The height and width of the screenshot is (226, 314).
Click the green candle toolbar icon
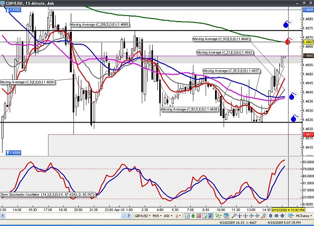click(x=193, y=216)
